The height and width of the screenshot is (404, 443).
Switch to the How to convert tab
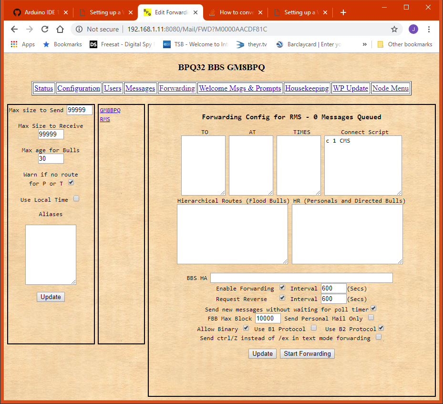click(x=236, y=12)
